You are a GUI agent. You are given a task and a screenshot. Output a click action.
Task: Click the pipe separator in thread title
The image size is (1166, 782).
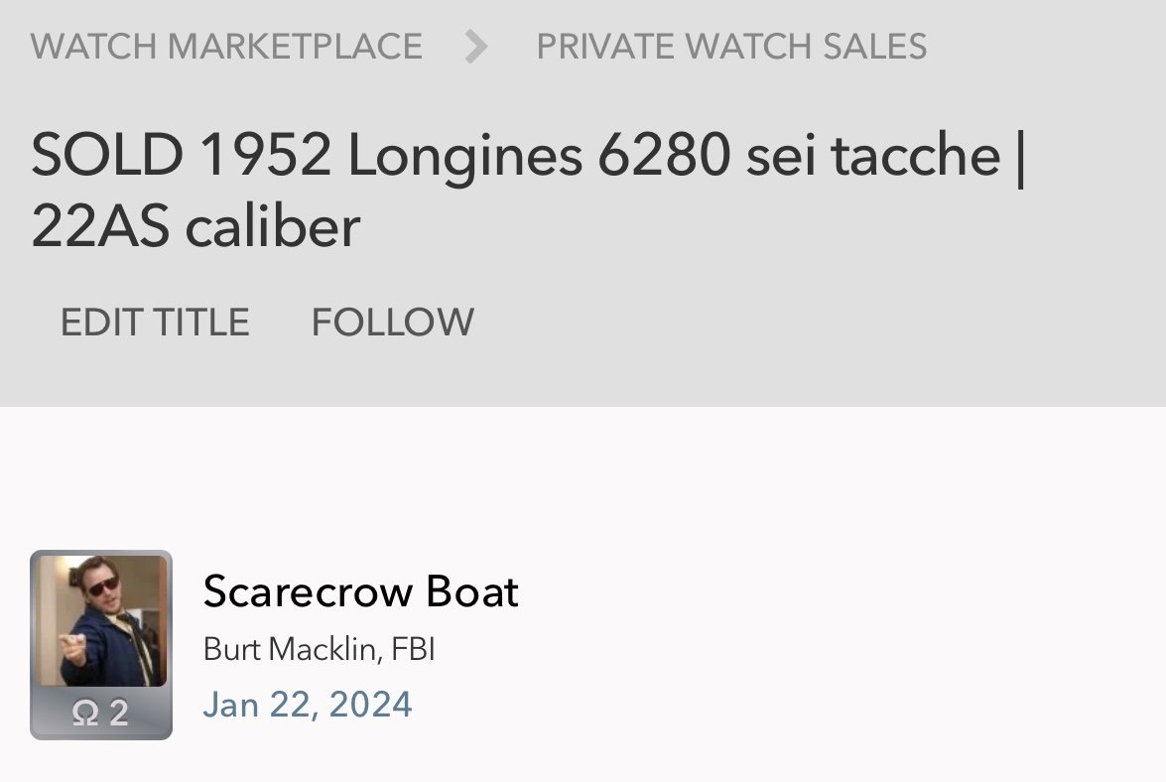(x=1021, y=156)
